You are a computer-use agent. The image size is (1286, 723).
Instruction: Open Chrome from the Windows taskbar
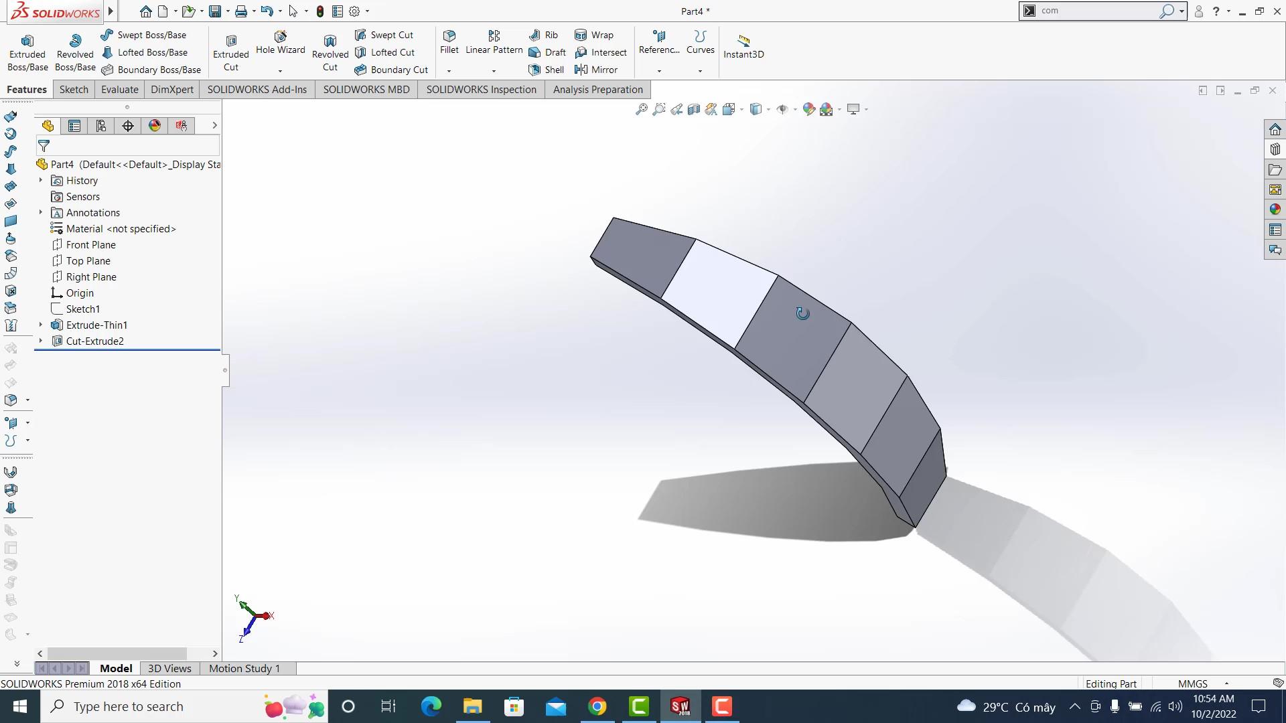click(x=597, y=706)
